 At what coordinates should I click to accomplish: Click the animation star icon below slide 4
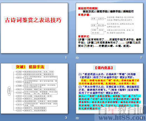click(77, 118)
